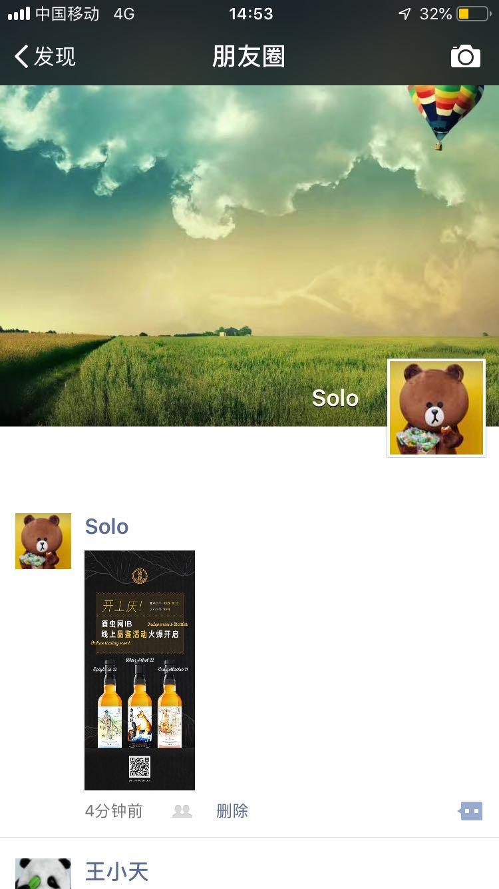The image size is (499, 889).
Task: Tap the 朋友圈 title in the navigation bar
Action: 249,57
